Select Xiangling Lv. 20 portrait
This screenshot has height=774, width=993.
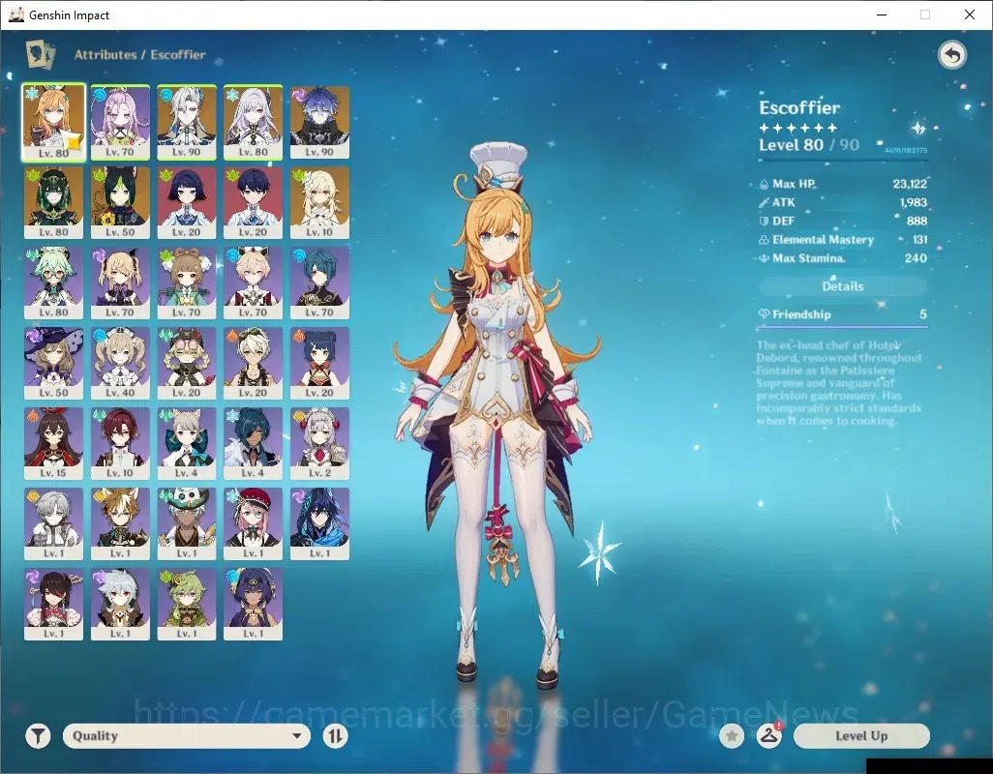(319, 363)
